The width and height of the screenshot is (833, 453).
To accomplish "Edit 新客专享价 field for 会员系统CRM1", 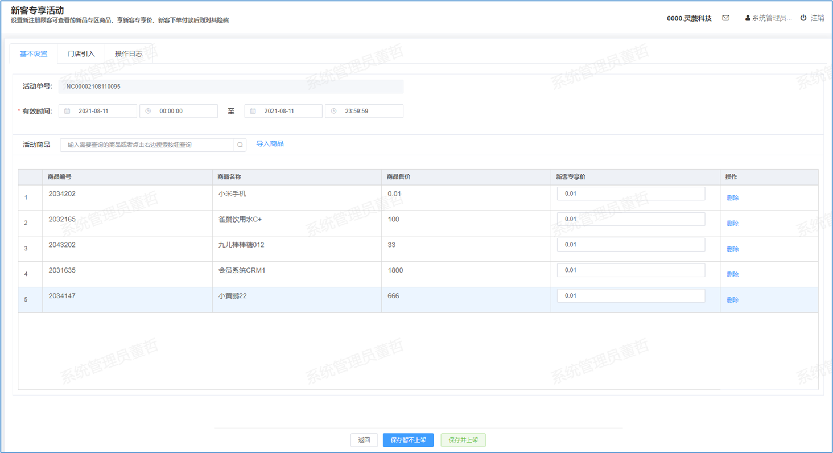I will pyautogui.click(x=630, y=270).
